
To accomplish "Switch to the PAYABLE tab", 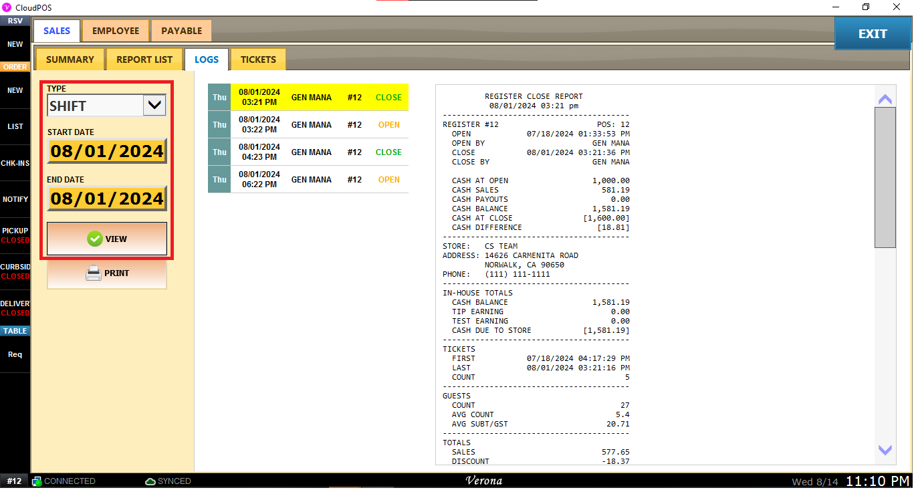I will pyautogui.click(x=181, y=31).
